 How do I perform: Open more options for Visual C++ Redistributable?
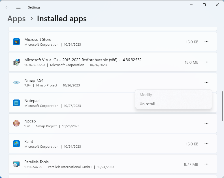coord(206,62)
